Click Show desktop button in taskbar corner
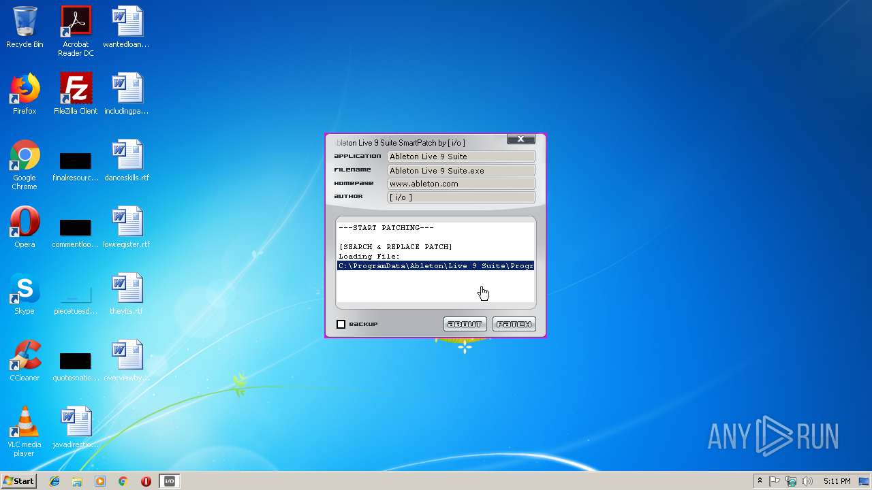This screenshot has width=872, height=490. [x=865, y=481]
